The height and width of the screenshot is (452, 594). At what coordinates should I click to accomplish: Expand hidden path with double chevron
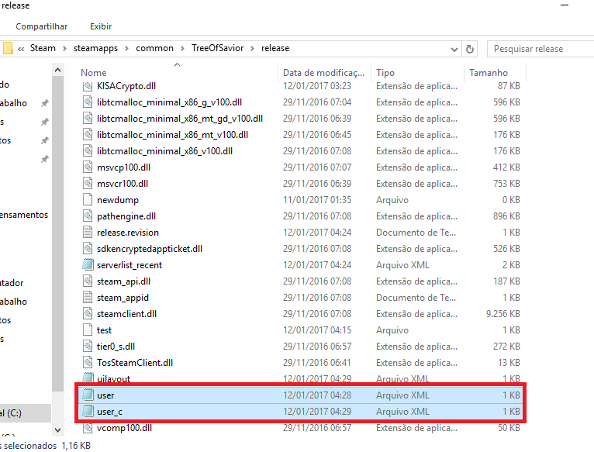(x=22, y=49)
